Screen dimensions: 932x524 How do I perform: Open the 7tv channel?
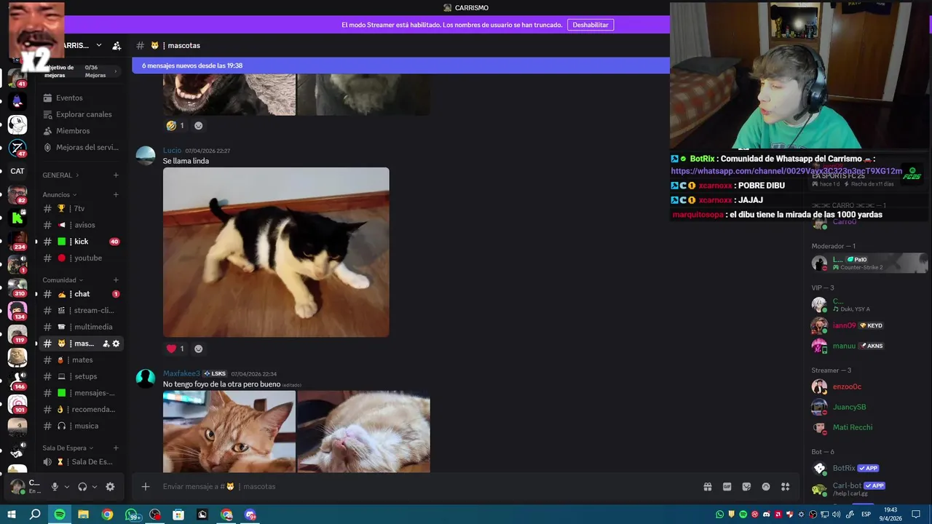click(x=80, y=208)
